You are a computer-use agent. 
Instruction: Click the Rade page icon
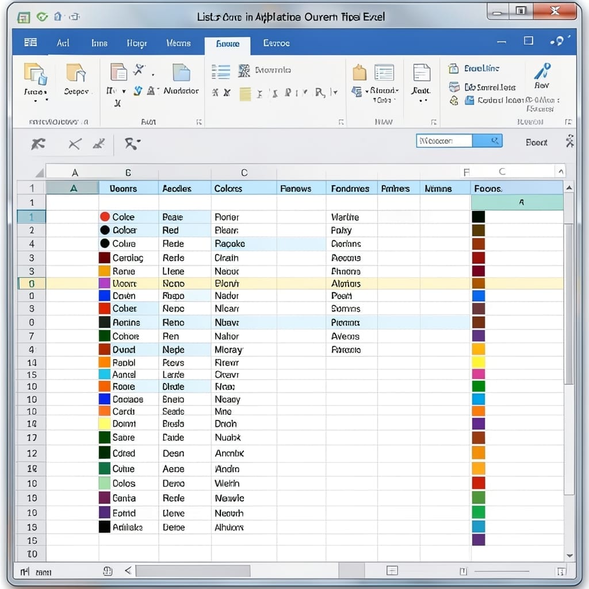(x=422, y=72)
